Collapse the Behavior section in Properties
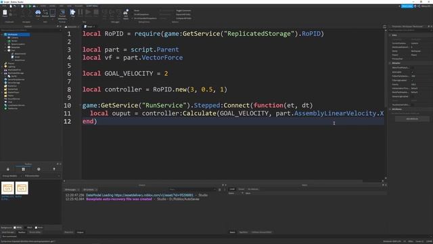This screenshot has width=433, height=244. [390, 63]
